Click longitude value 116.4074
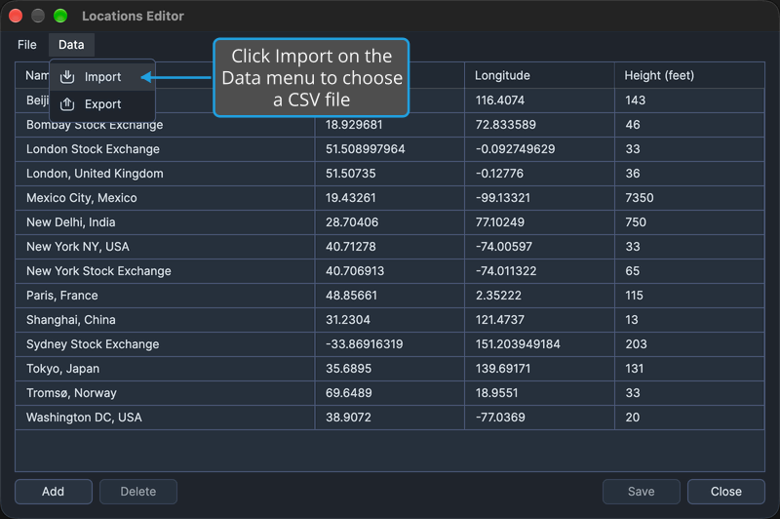The image size is (780, 519). [500, 100]
